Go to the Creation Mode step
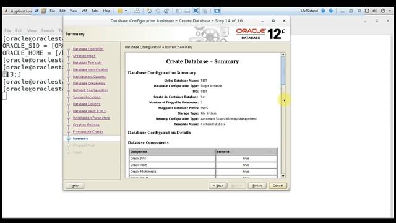Screen dimensions: 396x223 click(x=84, y=56)
